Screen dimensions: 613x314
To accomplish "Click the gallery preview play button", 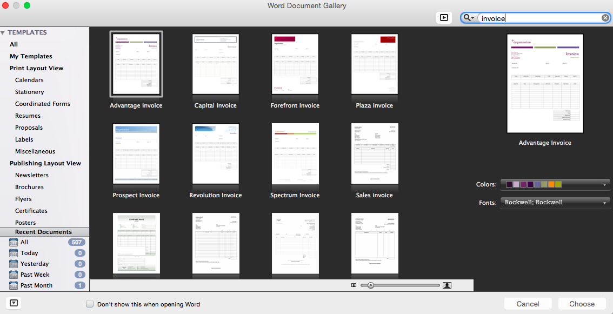I will tap(444, 17).
